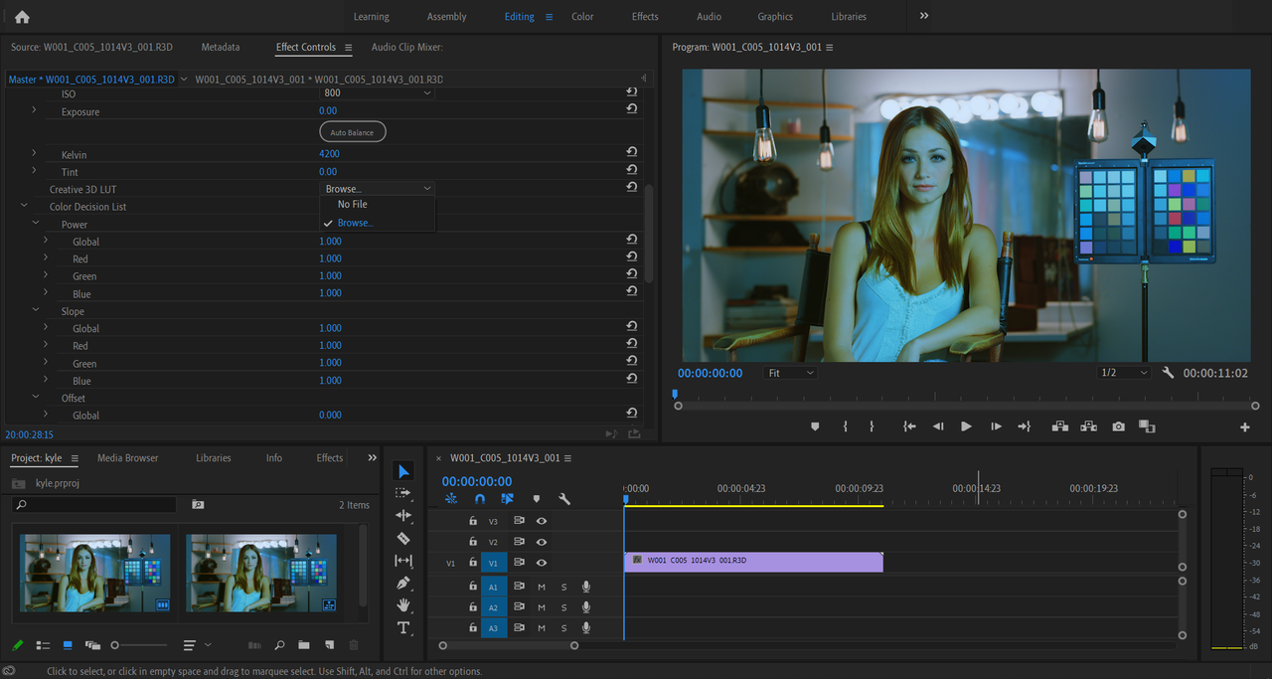
Task: Select the Track Select Forward tool
Action: click(x=403, y=493)
